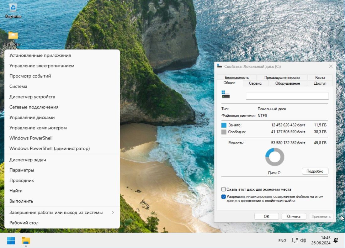Close the disk Properties dialog
This screenshot has width=345, height=248.
point(331,66)
